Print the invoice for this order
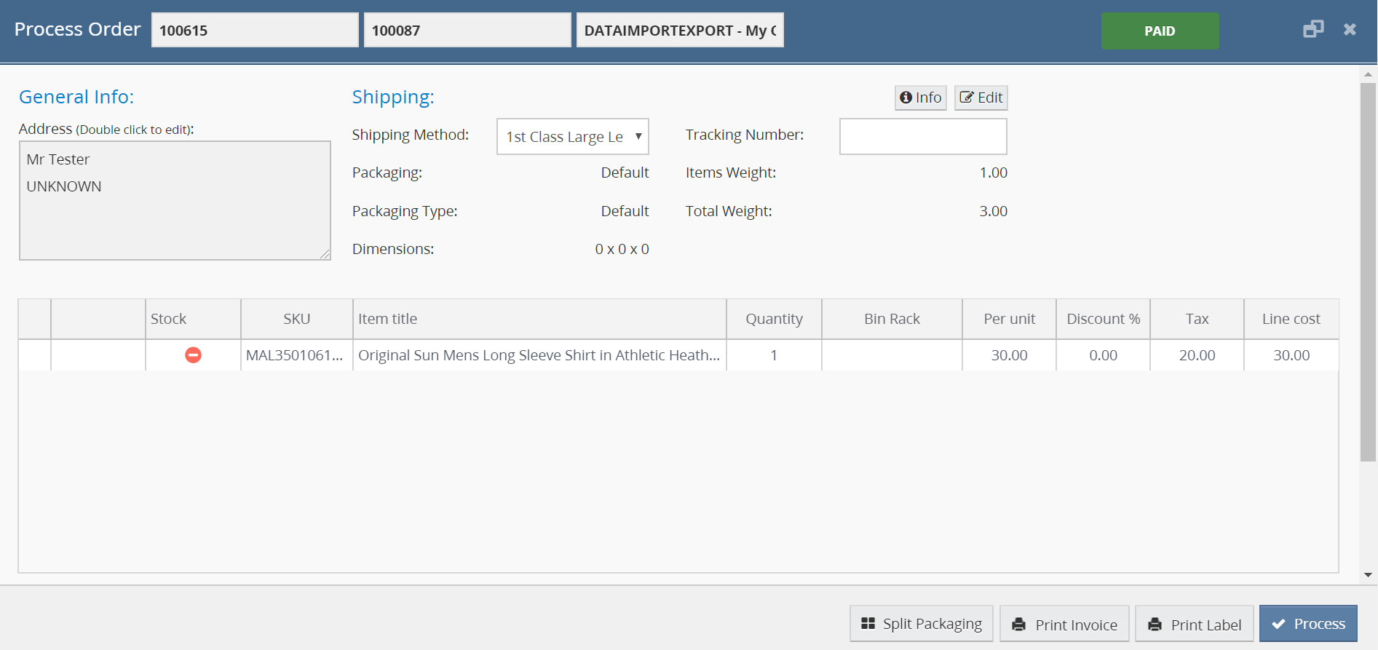Image resolution: width=1378 pixels, height=650 pixels. click(x=1064, y=624)
